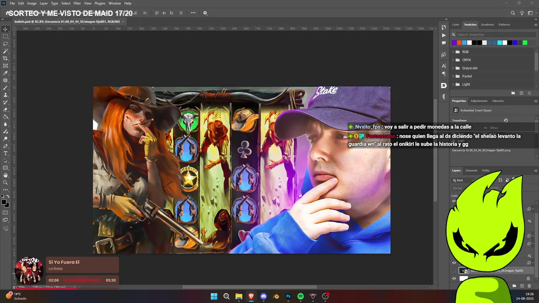Expand the Light swatch group
Image resolution: width=539 pixels, height=303 pixels.
pyautogui.click(x=453, y=84)
